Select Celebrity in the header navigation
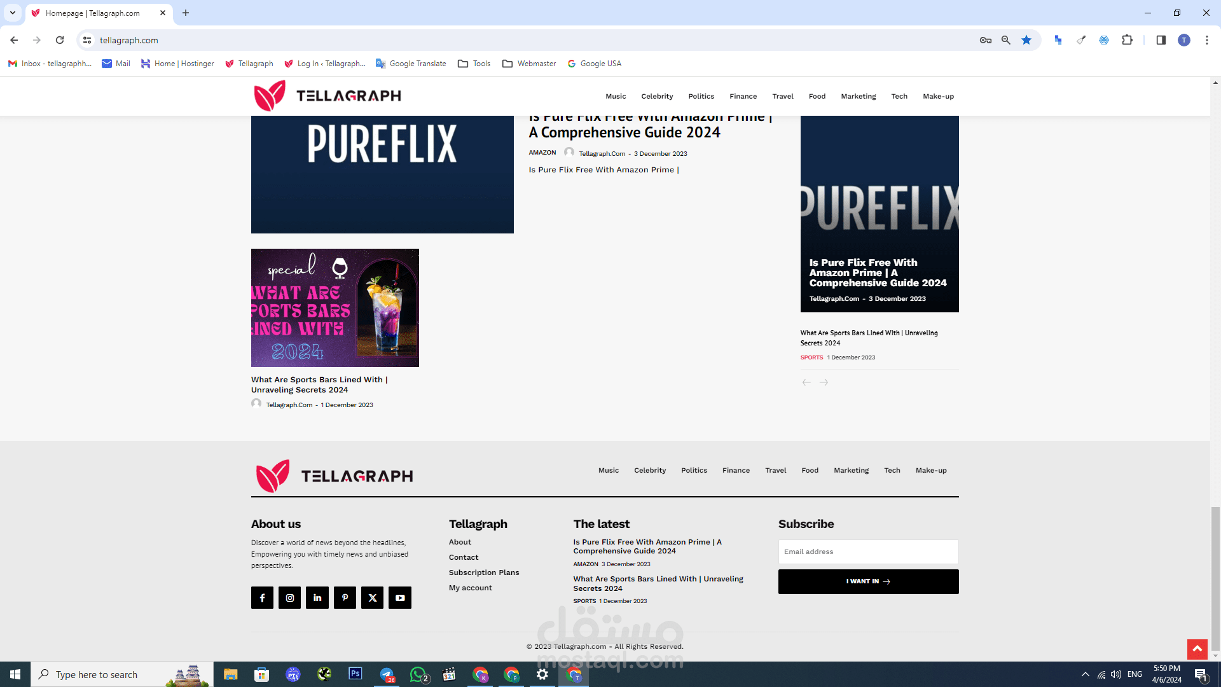The width and height of the screenshot is (1221, 687). pos(657,97)
